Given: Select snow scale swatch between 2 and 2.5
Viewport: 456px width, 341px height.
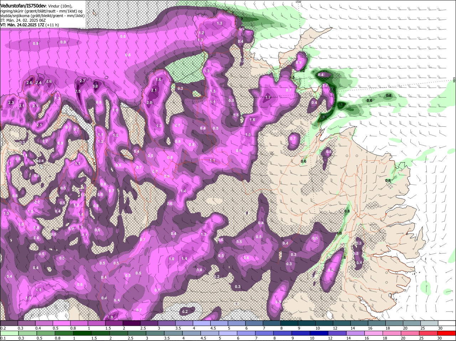Looking at the screenshot, I should 131,323.
